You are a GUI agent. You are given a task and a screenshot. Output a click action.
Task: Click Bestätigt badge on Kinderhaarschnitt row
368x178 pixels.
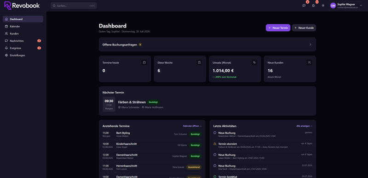tap(195, 145)
